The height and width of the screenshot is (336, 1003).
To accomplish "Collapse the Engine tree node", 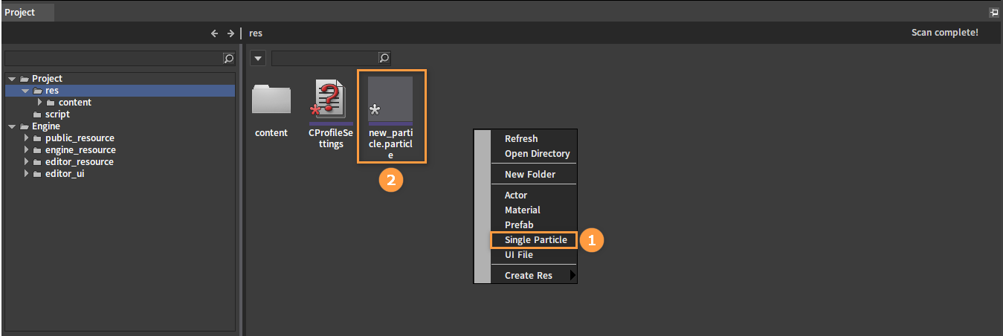I will (11, 126).
